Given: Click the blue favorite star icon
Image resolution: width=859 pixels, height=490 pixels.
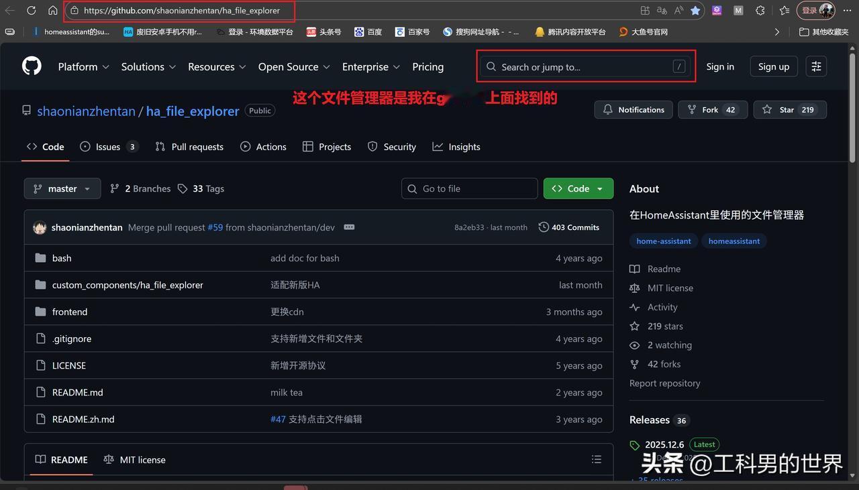Looking at the screenshot, I should click(695, 11).
